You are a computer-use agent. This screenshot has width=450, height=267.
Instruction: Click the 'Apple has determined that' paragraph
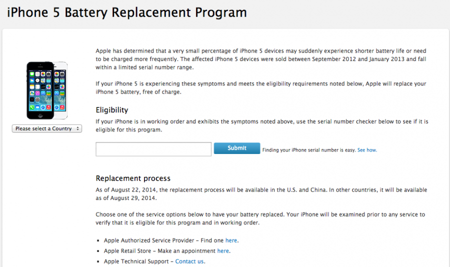(x=261, y=59)
